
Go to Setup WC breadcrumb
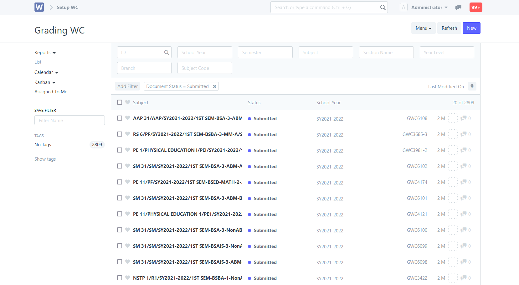68,8
